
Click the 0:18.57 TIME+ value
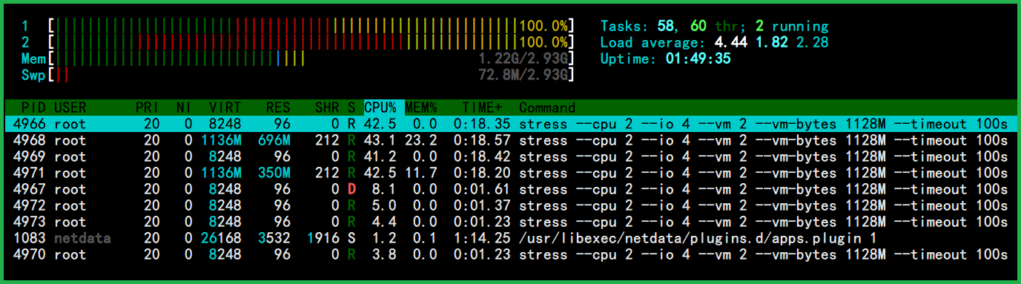pos(482,140)
